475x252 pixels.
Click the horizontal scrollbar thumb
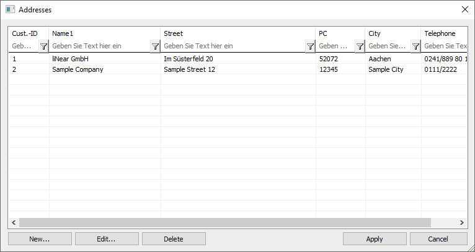pyautogui.click(x=224, y=223)
